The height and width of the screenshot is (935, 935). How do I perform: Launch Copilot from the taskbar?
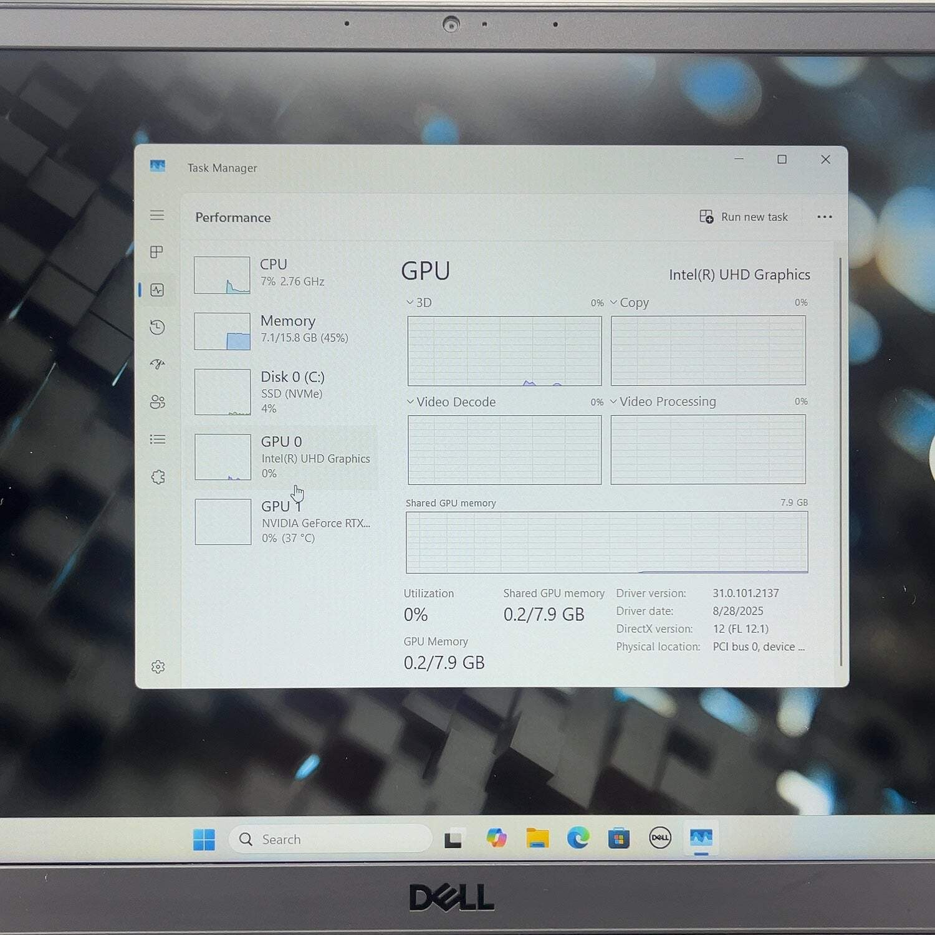point(496,838)
